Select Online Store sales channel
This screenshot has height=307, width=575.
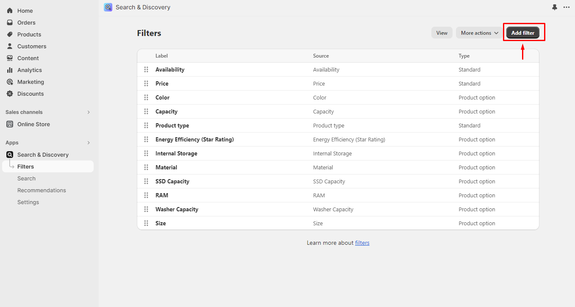[x=33, y=124]
